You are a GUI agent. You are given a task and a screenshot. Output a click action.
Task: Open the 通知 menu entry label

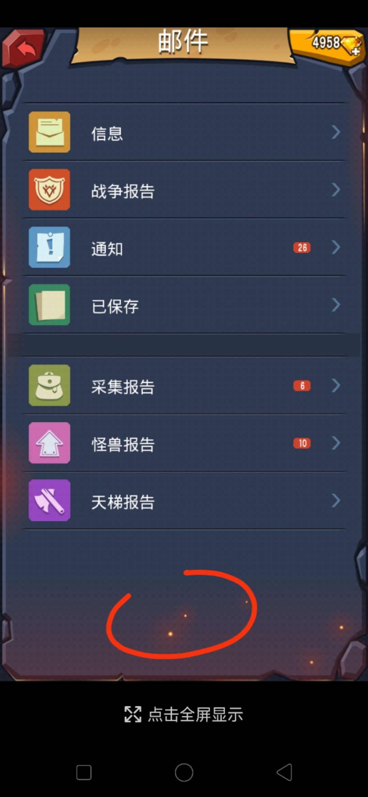coord(107,249)
